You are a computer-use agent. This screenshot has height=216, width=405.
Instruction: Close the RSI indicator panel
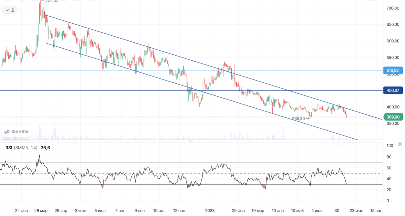(x=400, y=144)
